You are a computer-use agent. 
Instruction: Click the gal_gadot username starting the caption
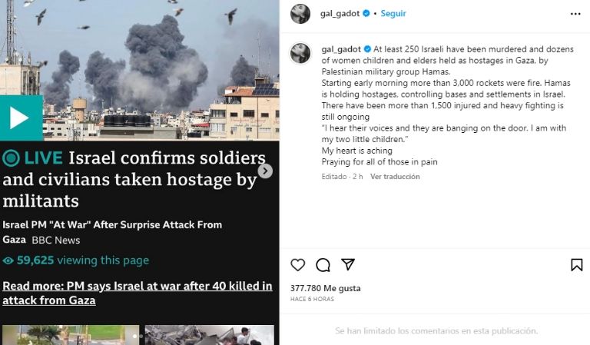tap(340, 48)
